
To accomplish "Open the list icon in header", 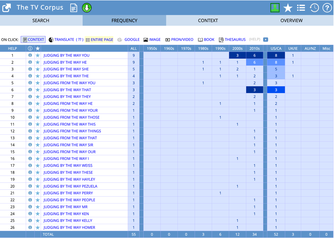I will [x=301, y=8].
